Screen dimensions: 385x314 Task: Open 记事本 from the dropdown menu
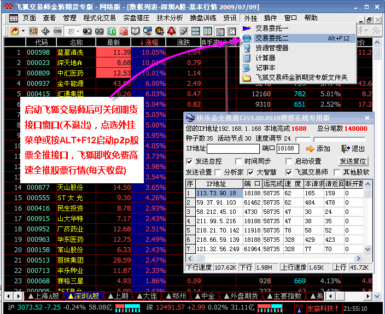point(298,68)
